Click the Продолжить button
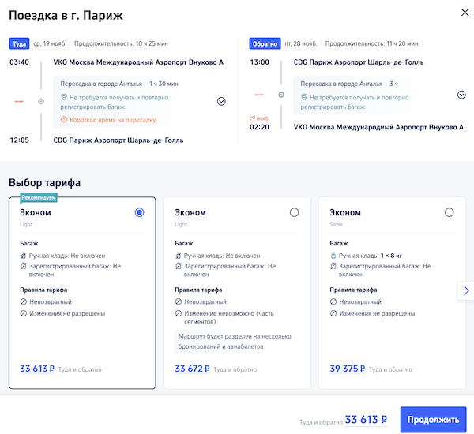 pyautogui.click(x=433, y=419)
